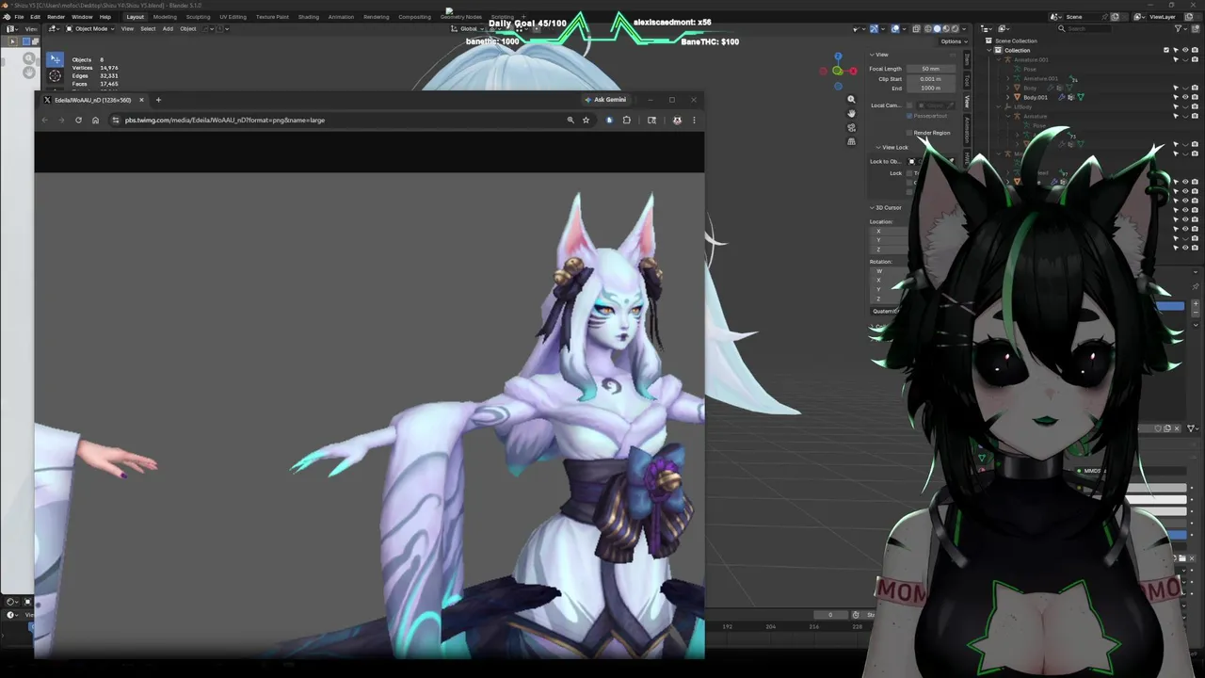Open a new browser tab
The width and height of the screenshot is (1205, 678).
[x=158, y=100]
